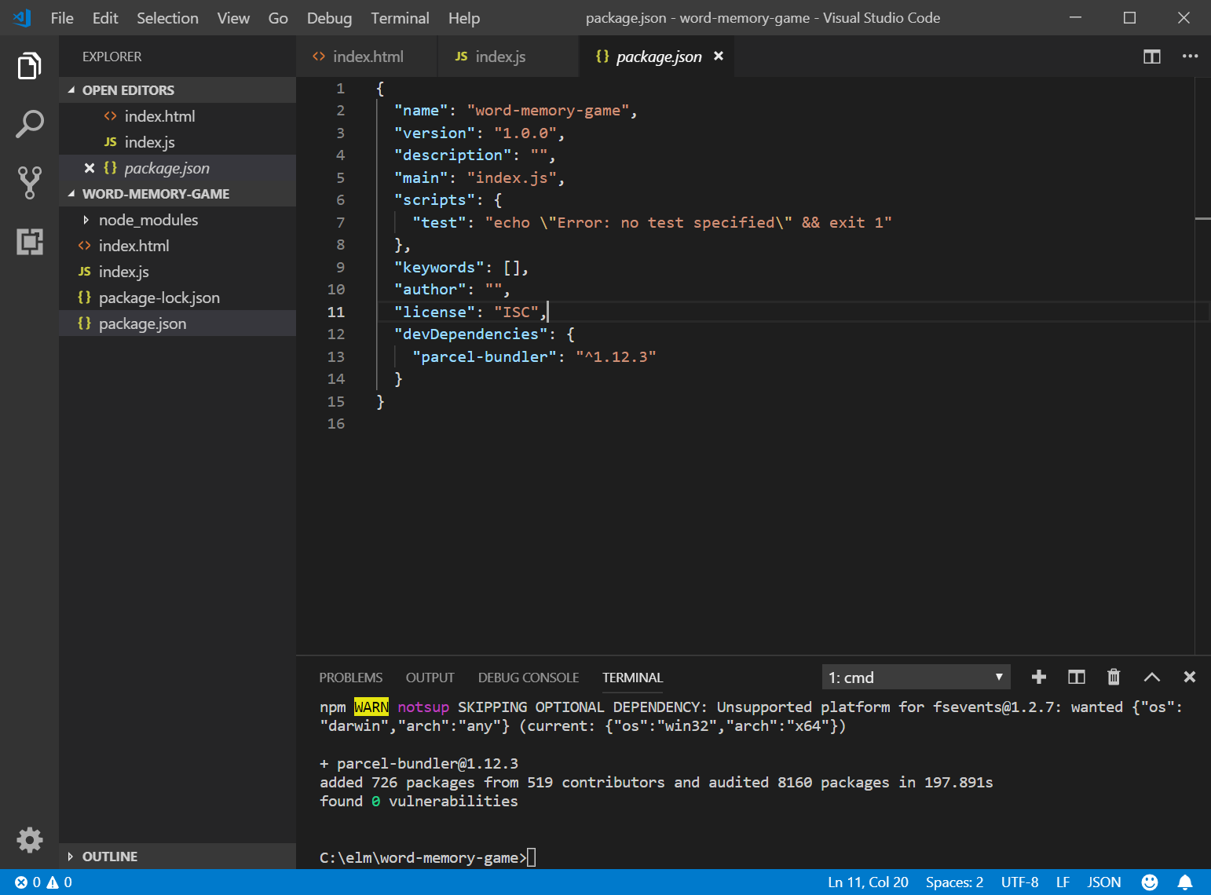Open the Debug menu
This screenshot has height=895, width=1211.
click(329, 18)
